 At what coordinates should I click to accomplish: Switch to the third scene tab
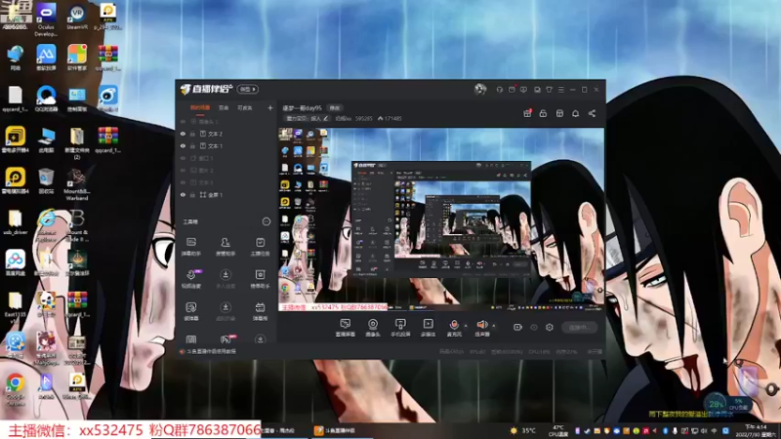(x=245, y=108)
